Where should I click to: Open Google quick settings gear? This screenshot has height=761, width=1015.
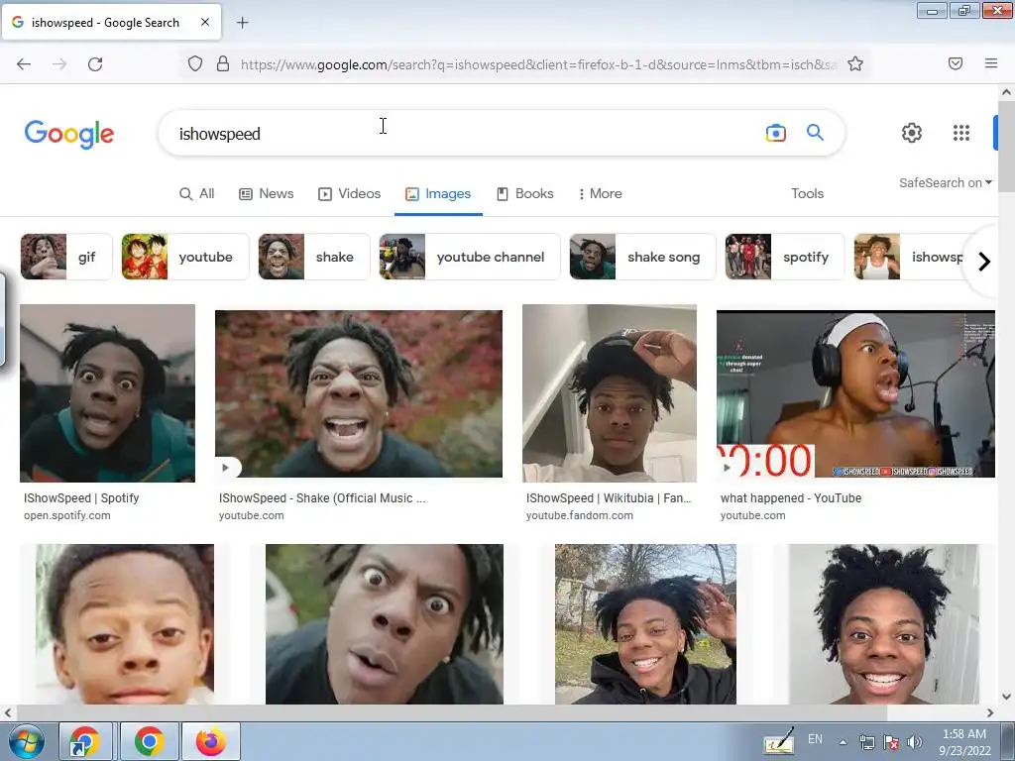tap(912, 133)
